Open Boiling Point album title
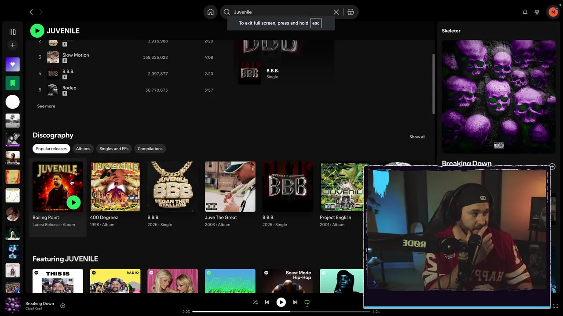This screenshot has height=316, width=563. coord(46,218)
